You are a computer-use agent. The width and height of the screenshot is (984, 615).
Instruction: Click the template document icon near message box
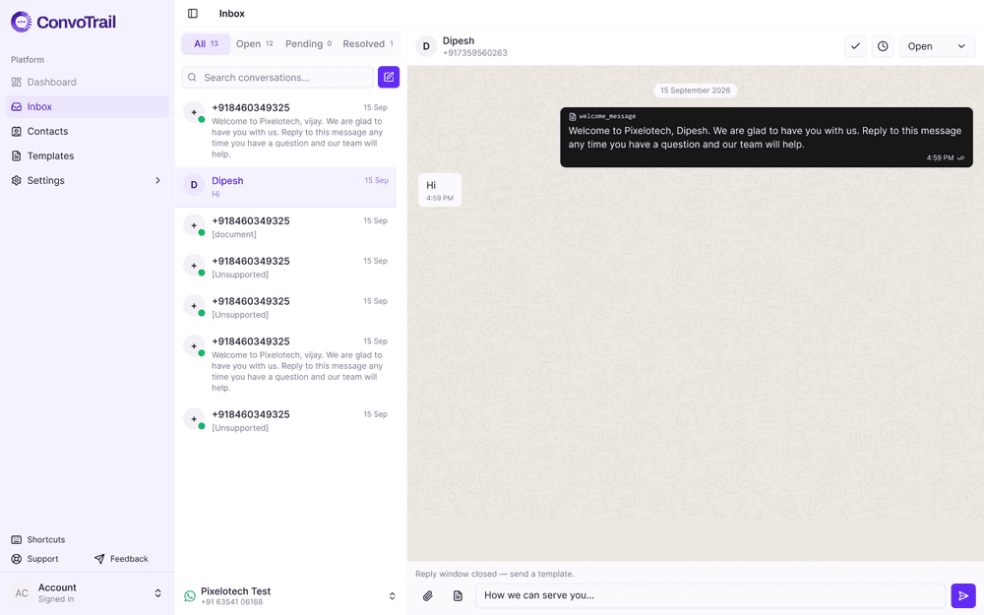pyautogui.click(x=458, y=596)
